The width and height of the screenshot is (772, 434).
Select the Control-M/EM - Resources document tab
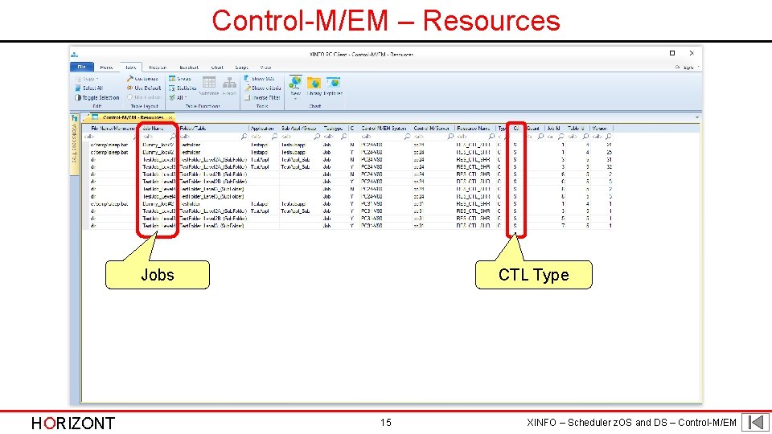point(130,117)
